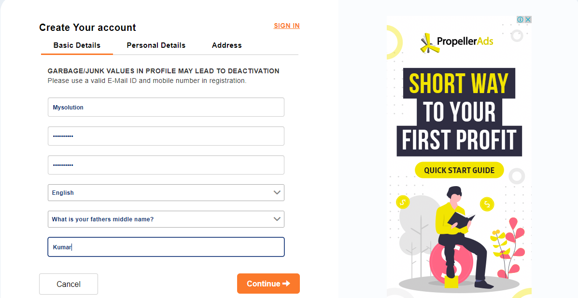
Task: Click the ad info icon
Action: click(521, 20)
